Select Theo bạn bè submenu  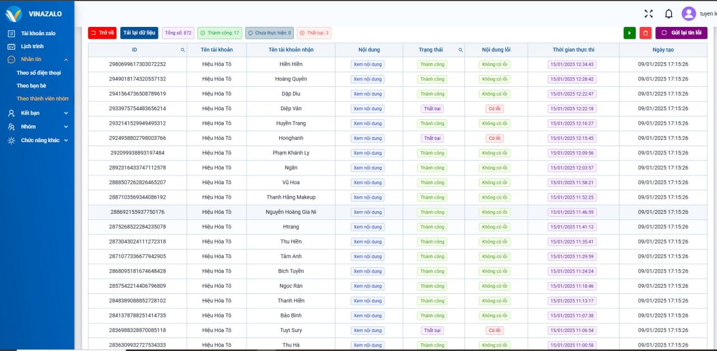(31, 86)
